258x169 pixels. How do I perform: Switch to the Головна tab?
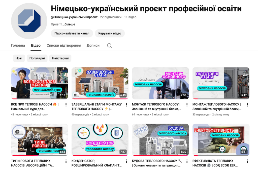coord(18,45)
